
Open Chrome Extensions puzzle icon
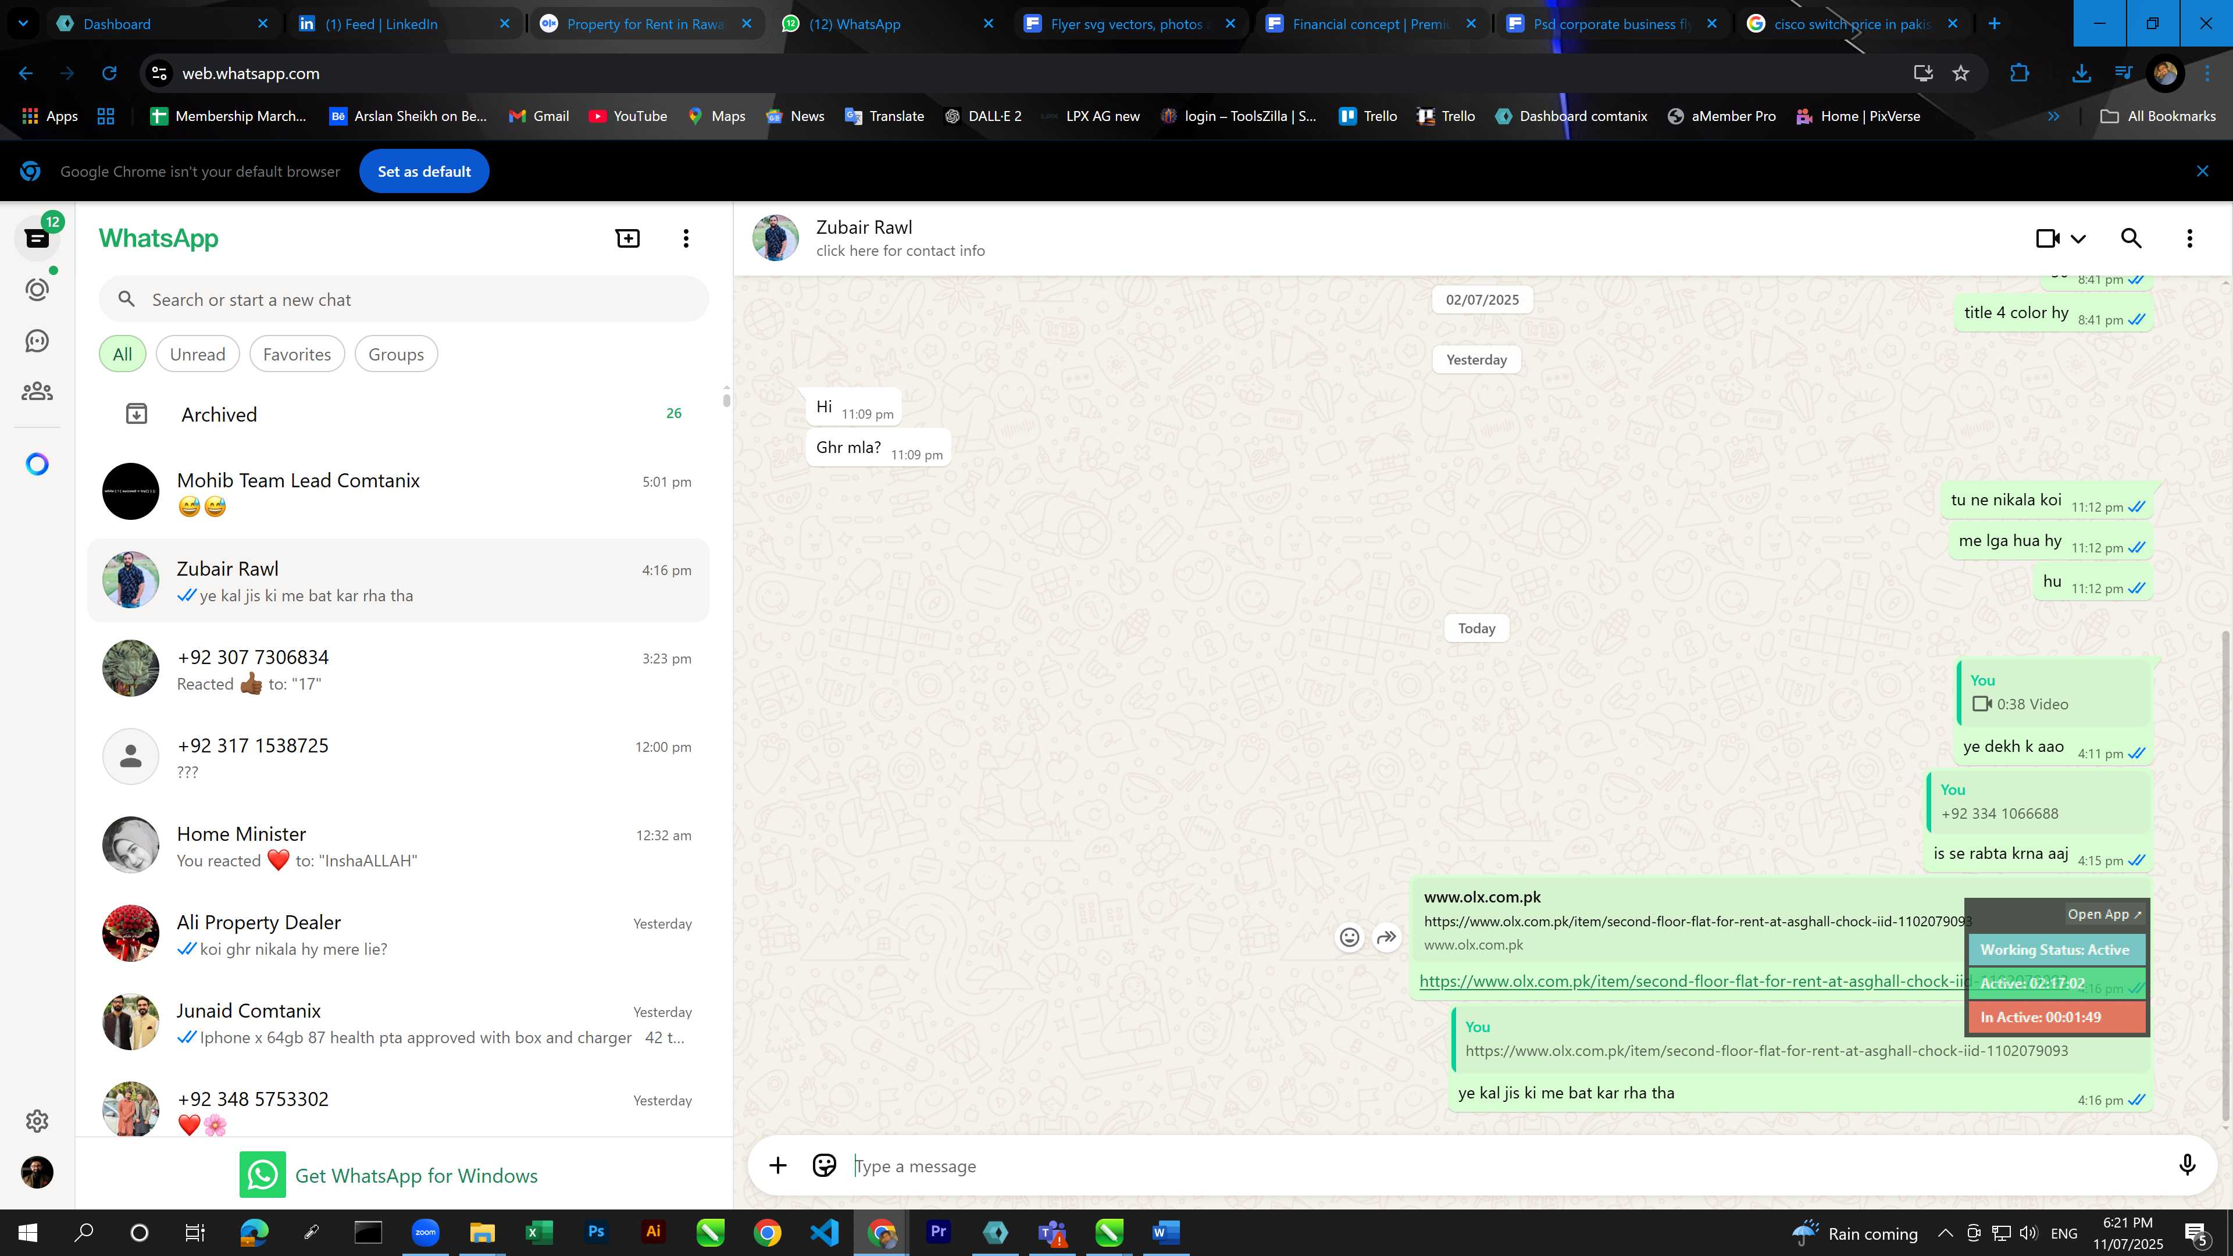(2020, 74)
